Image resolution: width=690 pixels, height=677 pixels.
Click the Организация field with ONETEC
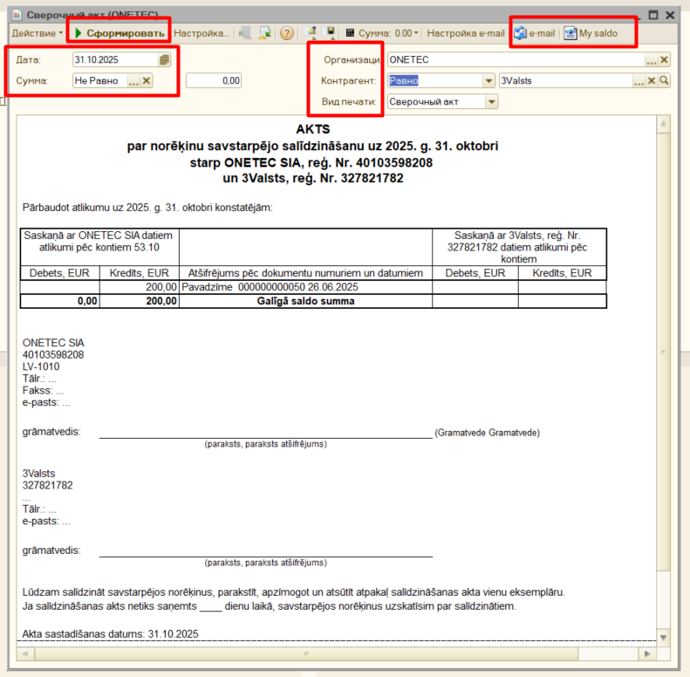516,60
